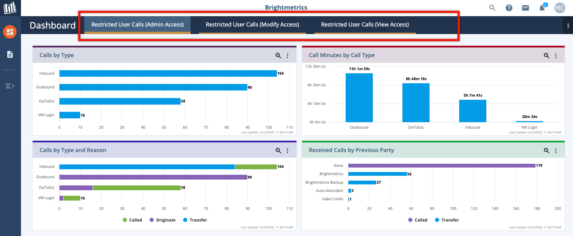Open Calls by Type and Reason options menu
The image size is (573, 236).
288,150
